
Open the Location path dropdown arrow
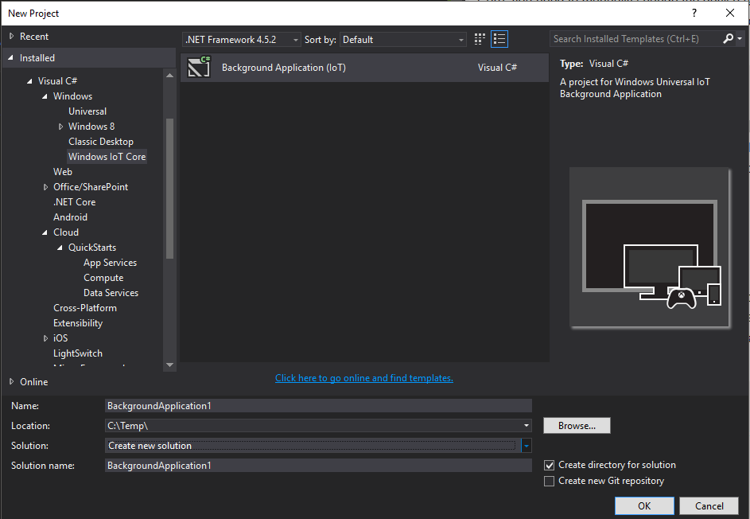point(527,426)
